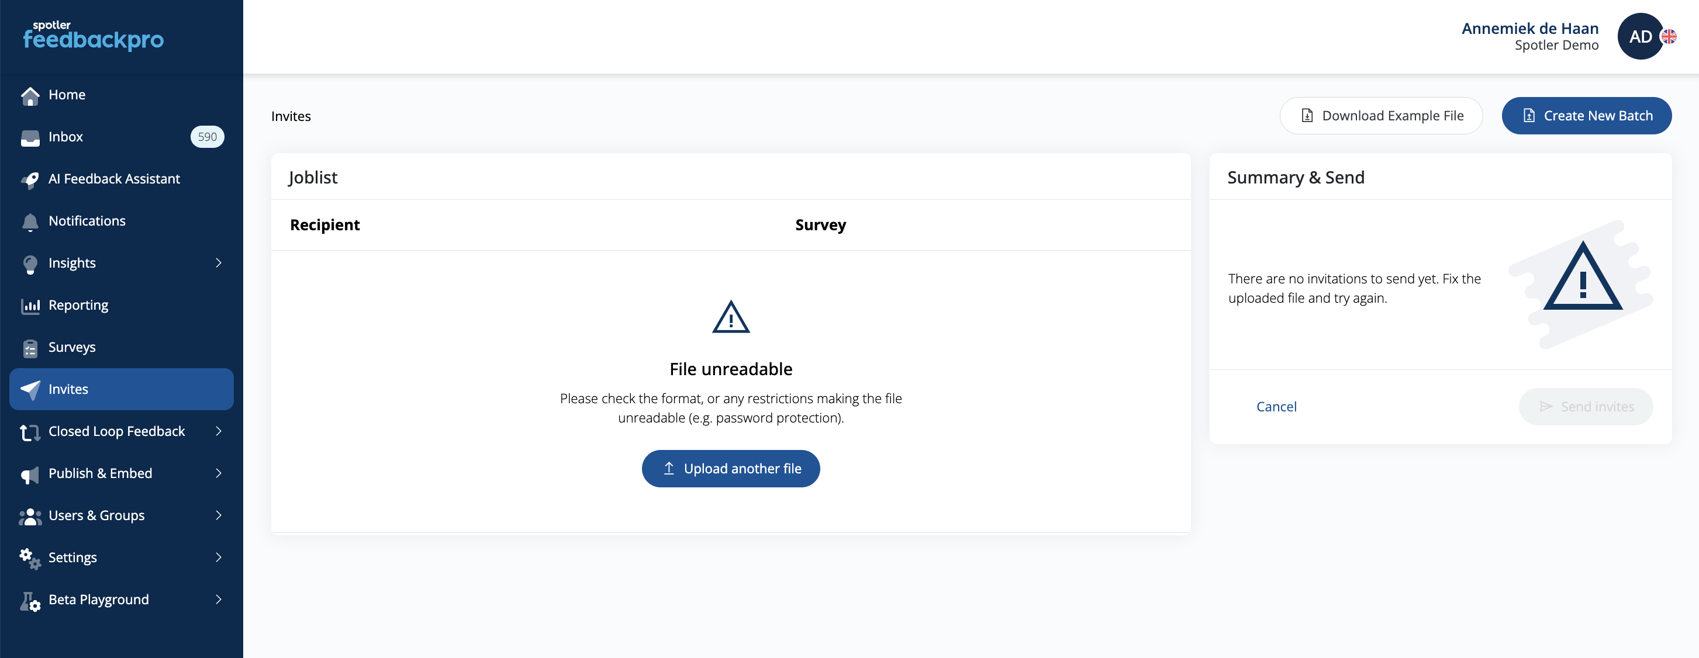
Task: Click the Reporting bar chart icon
Action: click(30, 305)
